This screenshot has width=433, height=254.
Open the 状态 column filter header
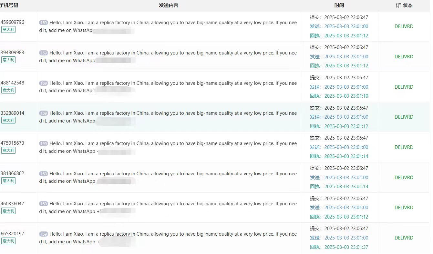coord(407,5)
